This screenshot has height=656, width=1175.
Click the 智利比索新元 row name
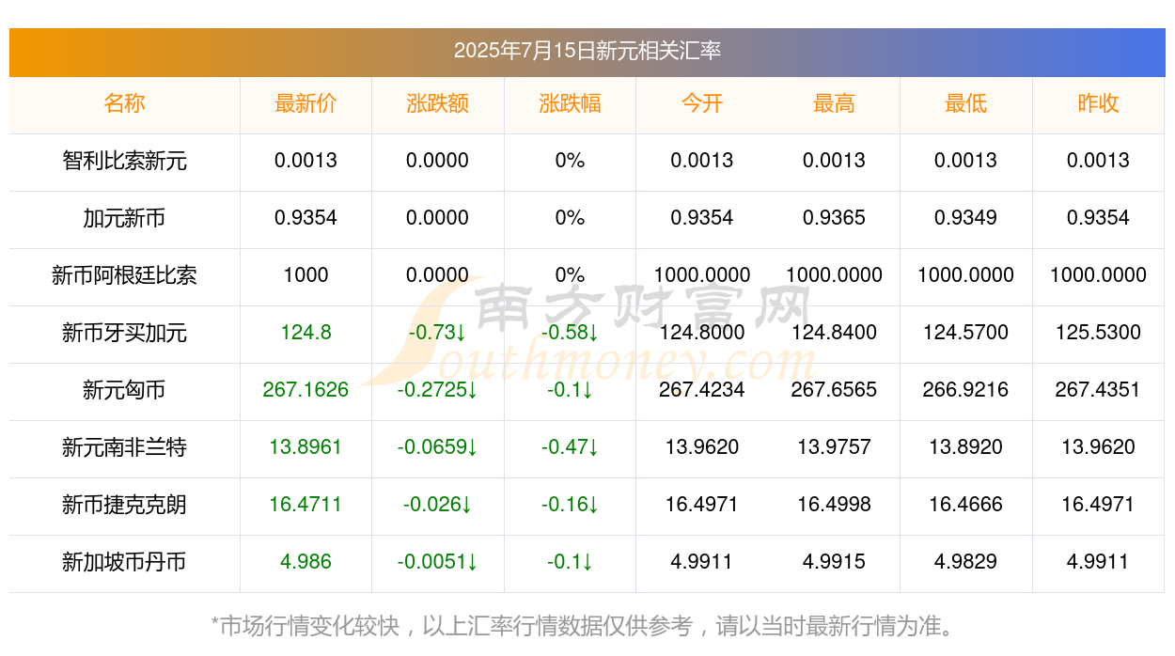124,161
